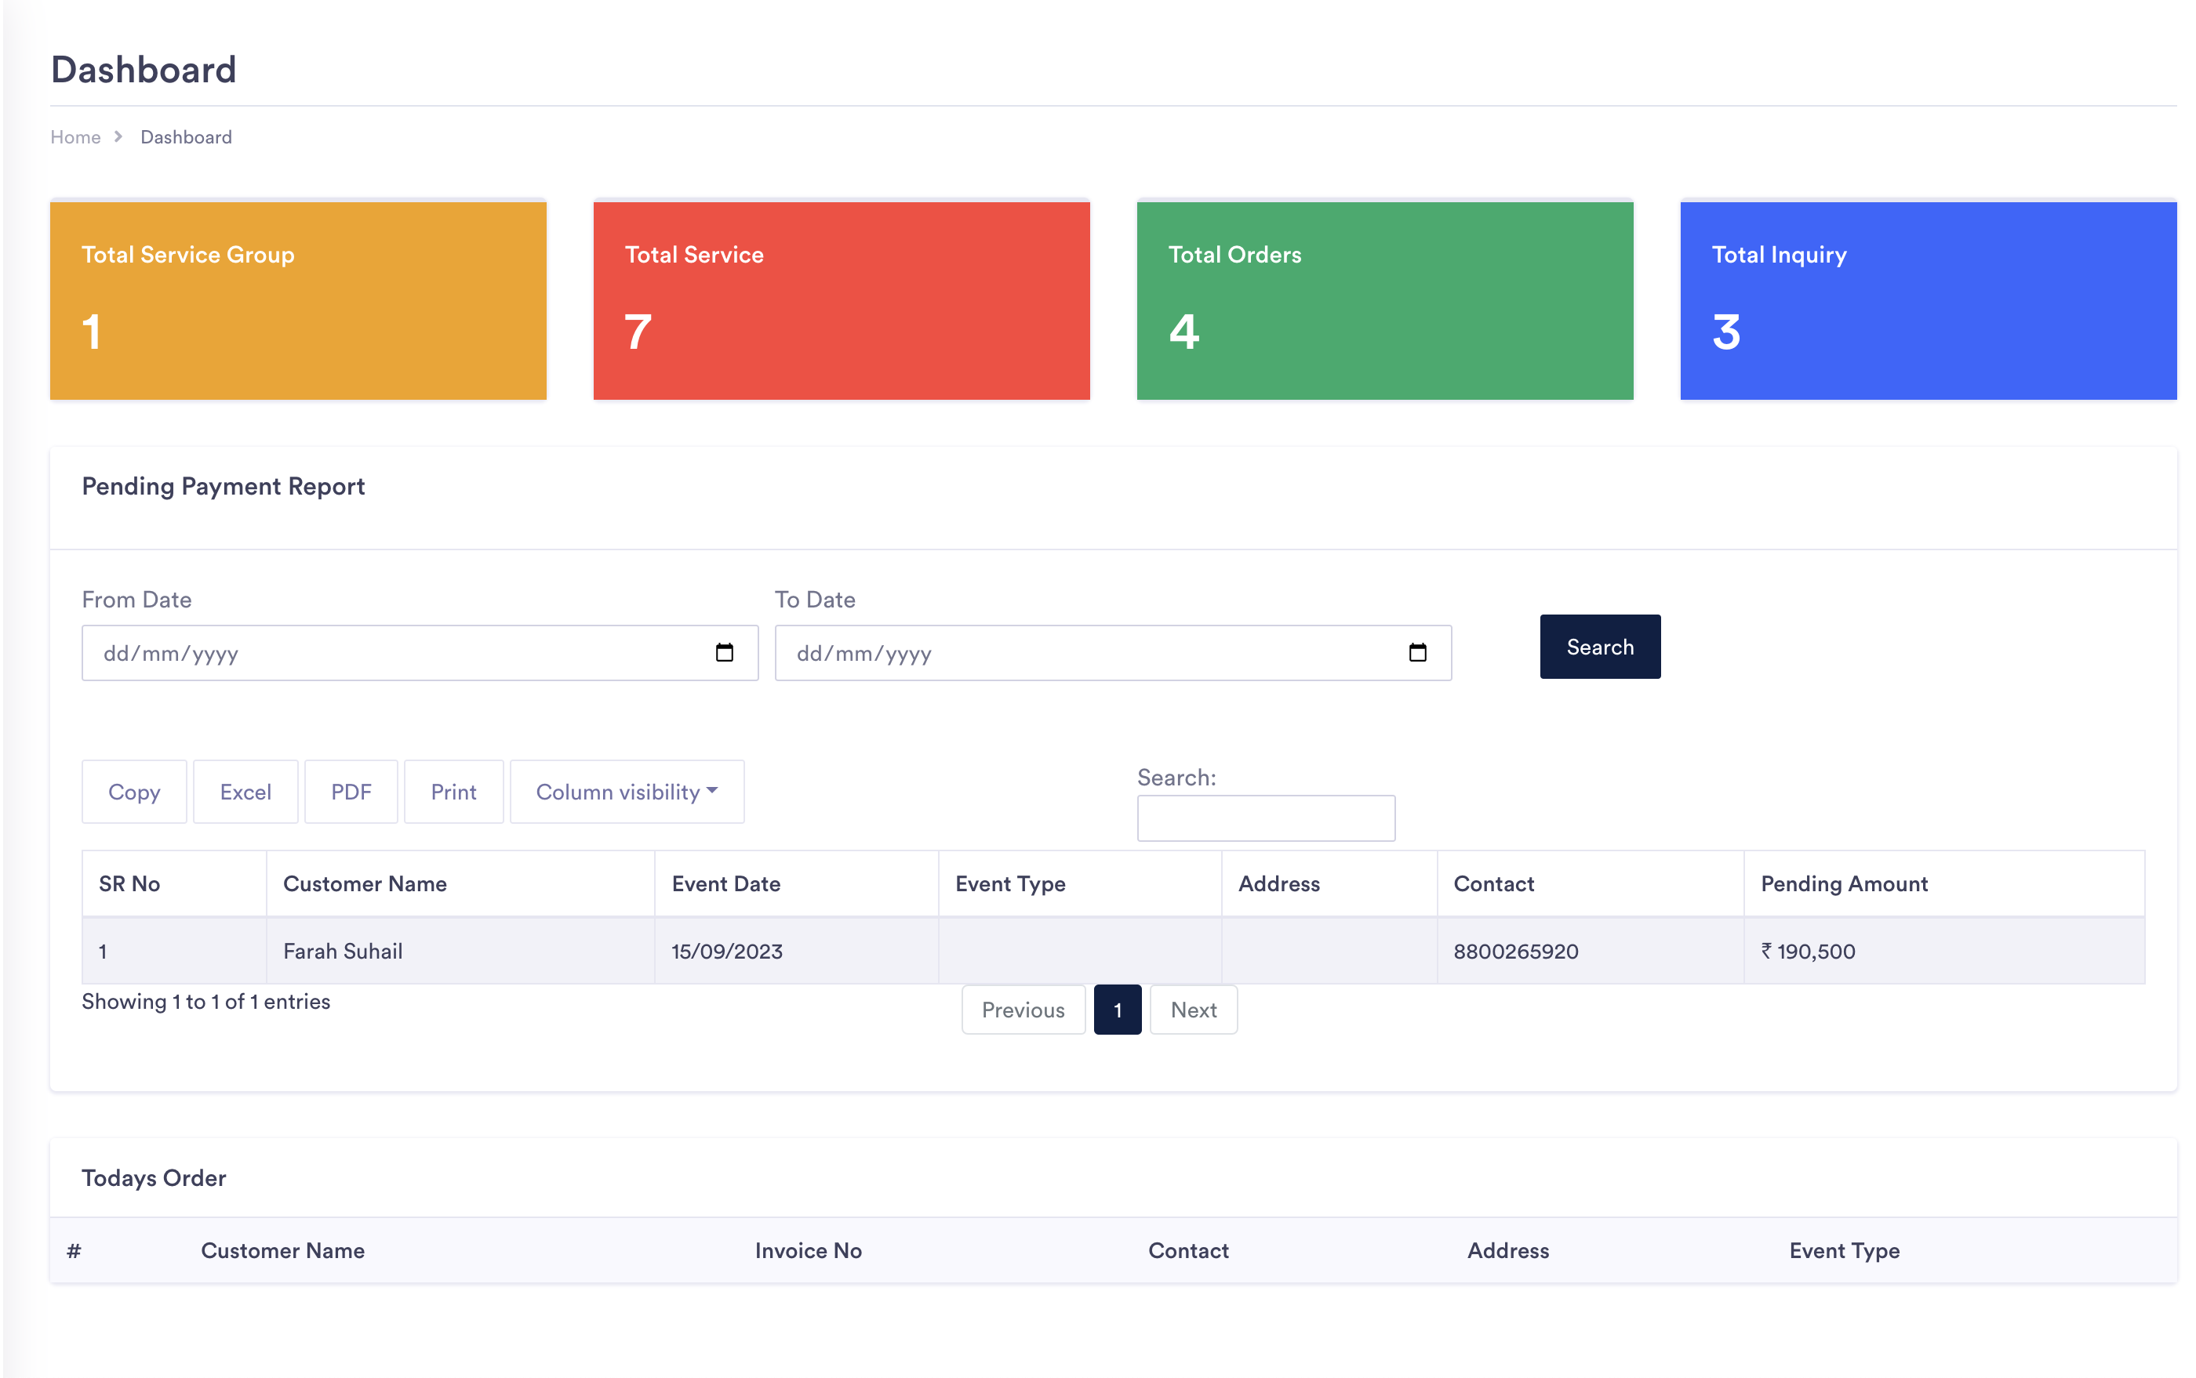Click the Pending Payment Report heading

tap(224, 486)
